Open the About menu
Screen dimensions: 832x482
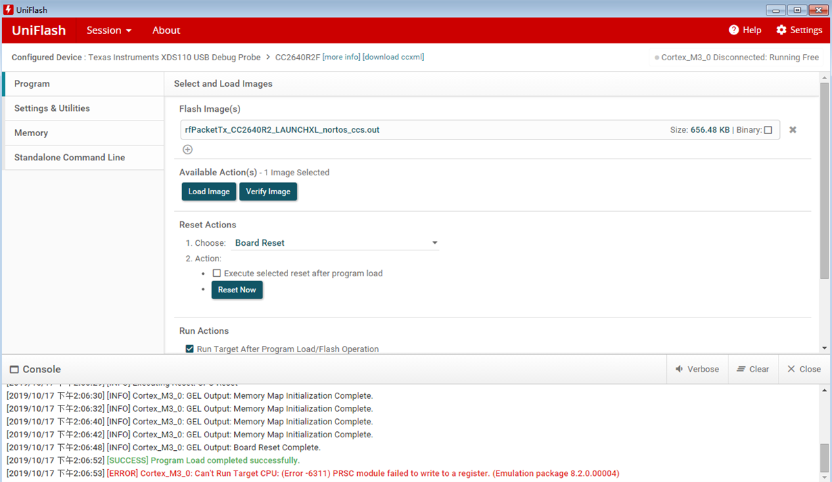point(166,30)
